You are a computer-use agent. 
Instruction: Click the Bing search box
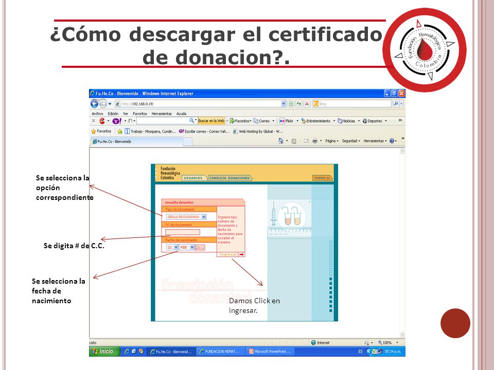[x=352, y=103]
